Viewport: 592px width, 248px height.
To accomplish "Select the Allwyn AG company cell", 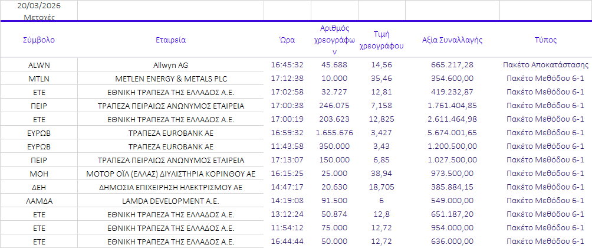I will (x=170, y=64).
